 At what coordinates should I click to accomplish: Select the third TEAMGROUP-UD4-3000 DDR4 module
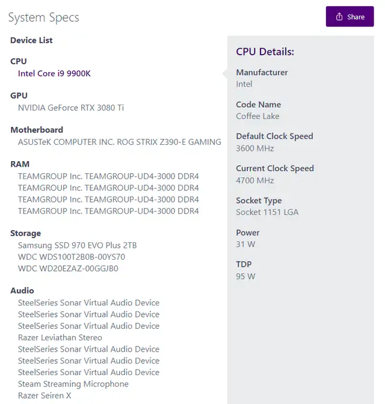click(x=108, y=200)
